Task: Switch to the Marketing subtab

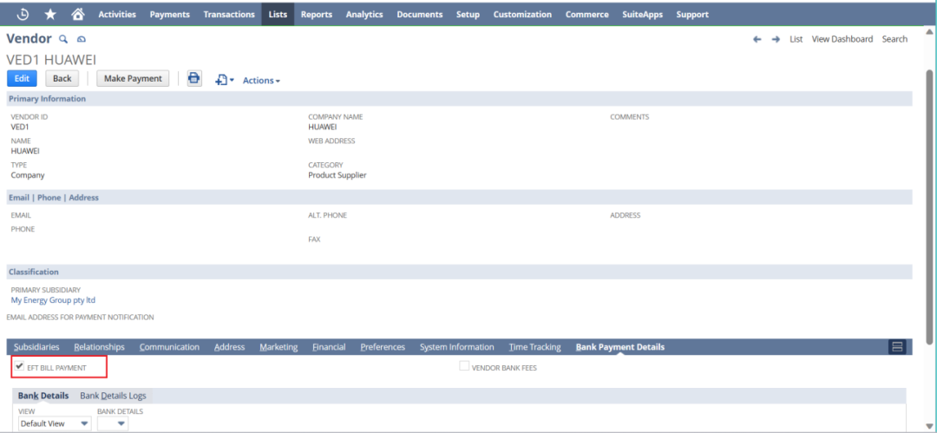Action: 278,347
